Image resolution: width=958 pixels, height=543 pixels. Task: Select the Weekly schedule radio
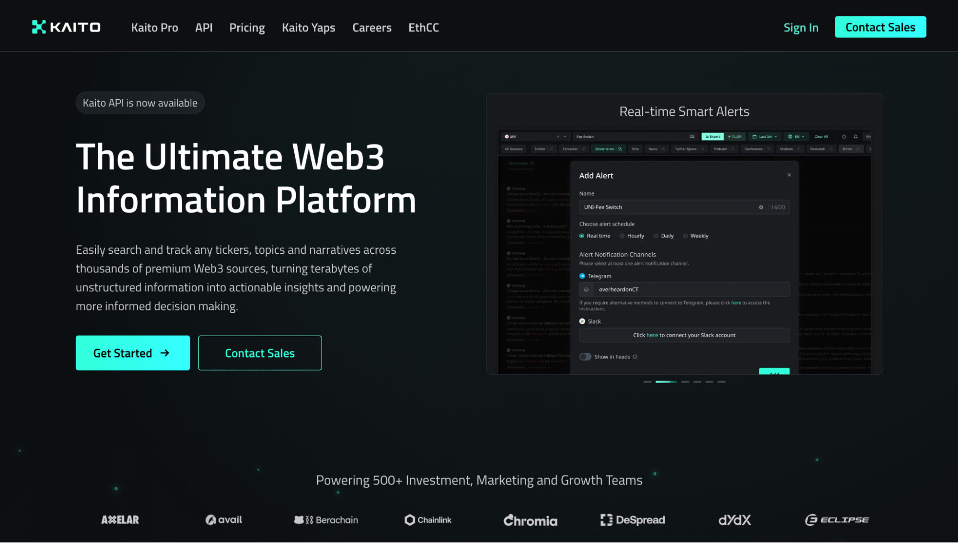tap(685, 236)
